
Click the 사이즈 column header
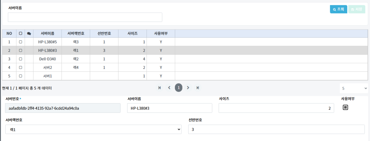tap(132, 33)
